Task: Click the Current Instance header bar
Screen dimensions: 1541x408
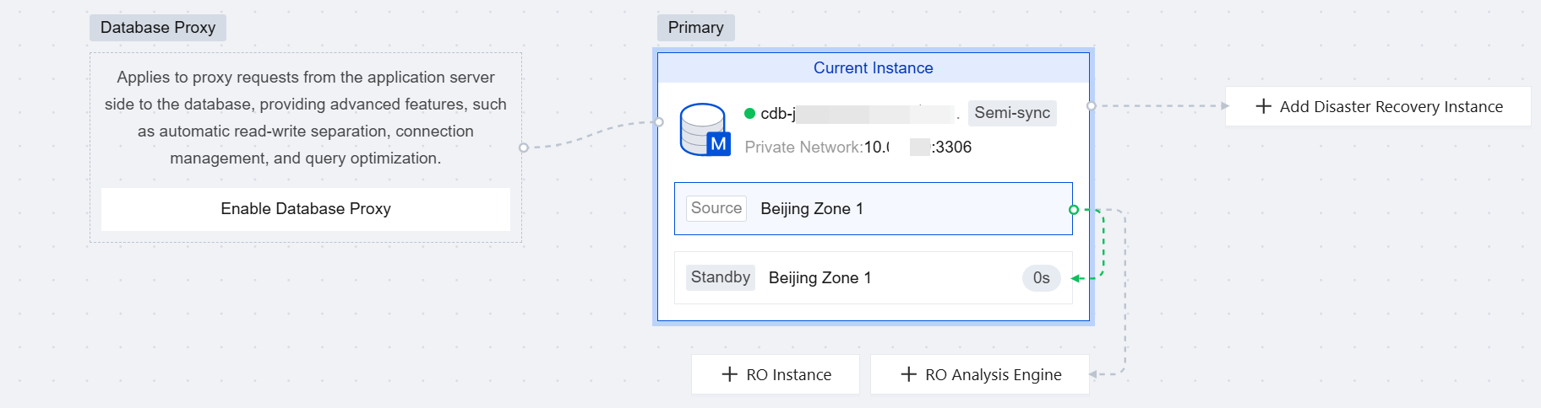Action: [x=873, y=68]
